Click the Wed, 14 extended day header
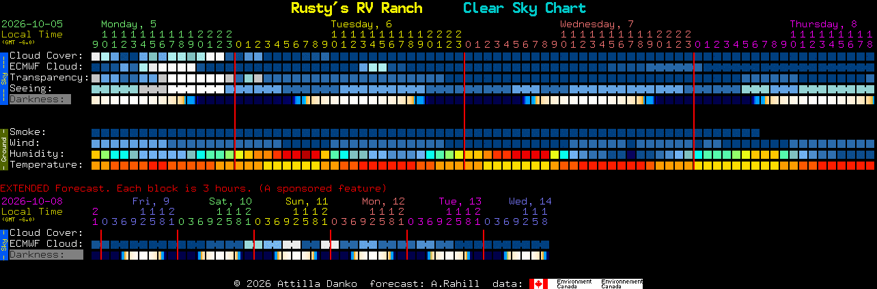Image resolution: width=877 pixels, height=289 pixels. (x=530, y=201)
